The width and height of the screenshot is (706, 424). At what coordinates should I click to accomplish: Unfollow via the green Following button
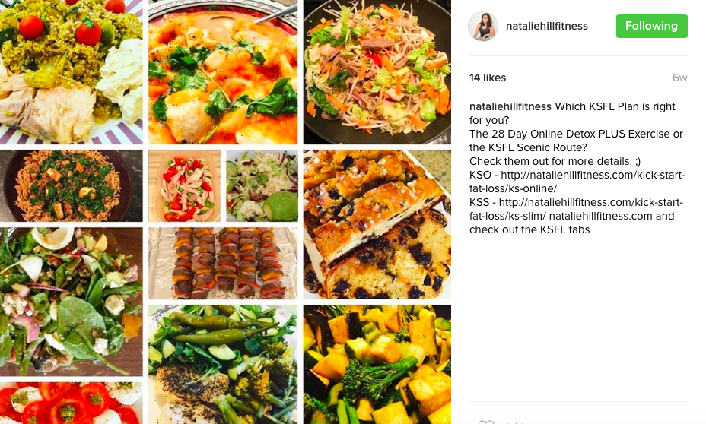[651, 26]
